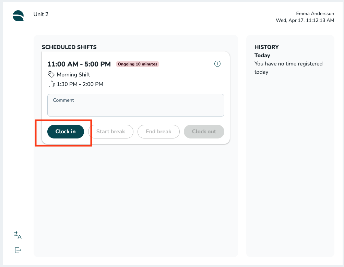Click the no time registered message
The width and height of the screenshot is (344, 267).
point(288,68)
